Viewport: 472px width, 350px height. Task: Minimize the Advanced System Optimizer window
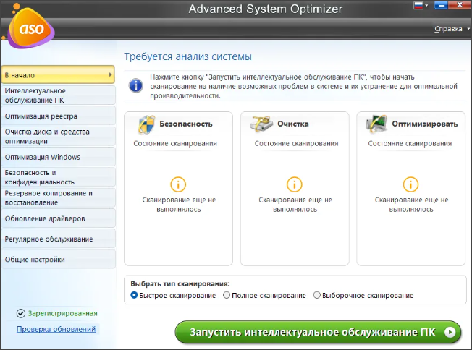click(441, 5)
